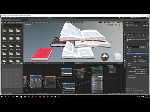Screen dimensions: 150x112
Task: Toggle Use Nodes checkbox in node editor
Action: tap(48, 63)
